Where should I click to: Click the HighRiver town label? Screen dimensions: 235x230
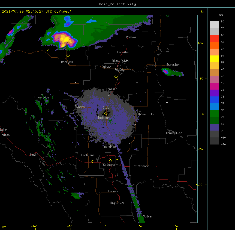coord(117,203)
